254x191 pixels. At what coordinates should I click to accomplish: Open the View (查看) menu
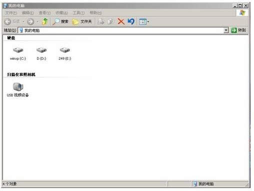pos(44,13)
